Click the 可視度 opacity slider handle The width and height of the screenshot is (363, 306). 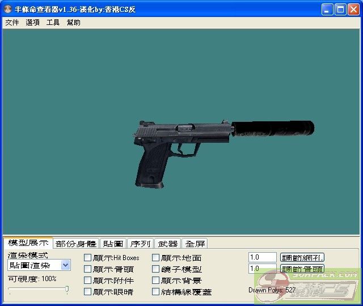pyautogui.click(x=67, y=290)
